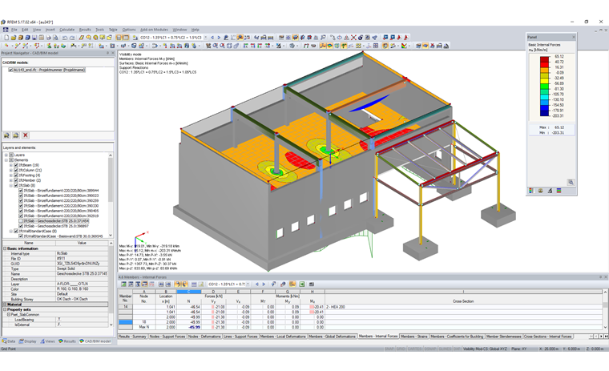Uncheck the IfcColumn (21) checkbox
This screenshot has width=609, height=371.
click(16, 170)
